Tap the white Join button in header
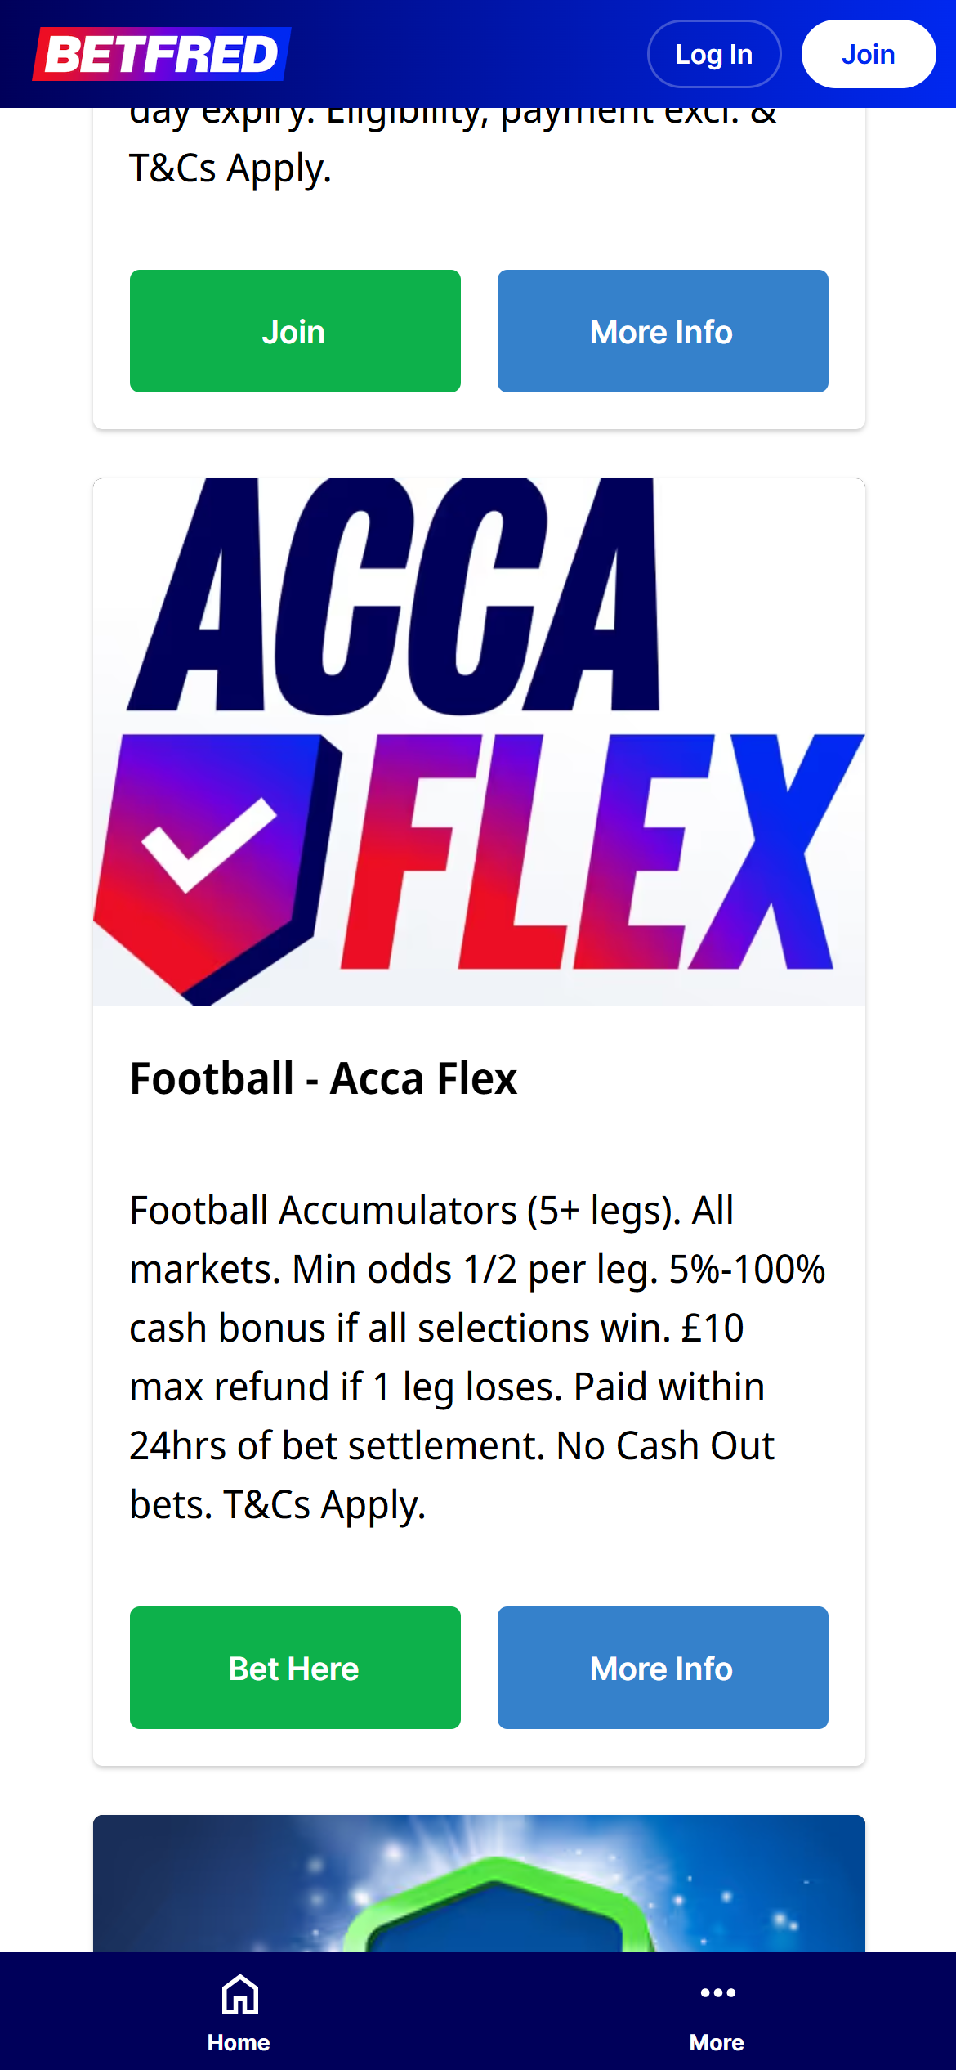Viewport: 956px width, 2070px height. (x=868, y=54)
